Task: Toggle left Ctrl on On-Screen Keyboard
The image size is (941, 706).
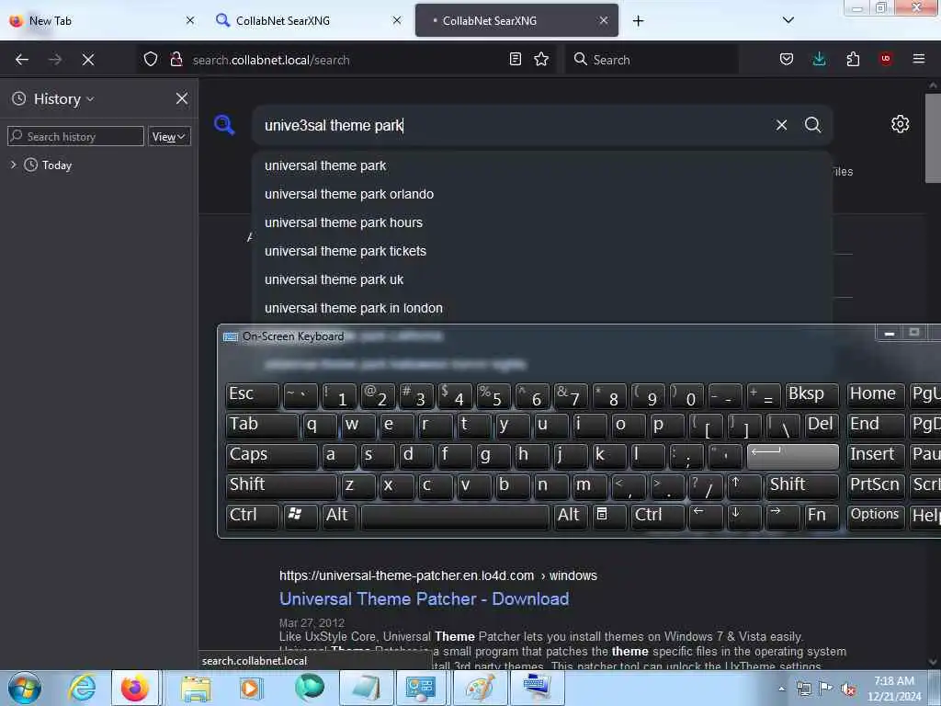Action: pos(252,517)
